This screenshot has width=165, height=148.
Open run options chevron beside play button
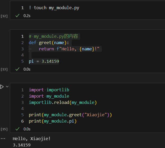coord(7,87)
